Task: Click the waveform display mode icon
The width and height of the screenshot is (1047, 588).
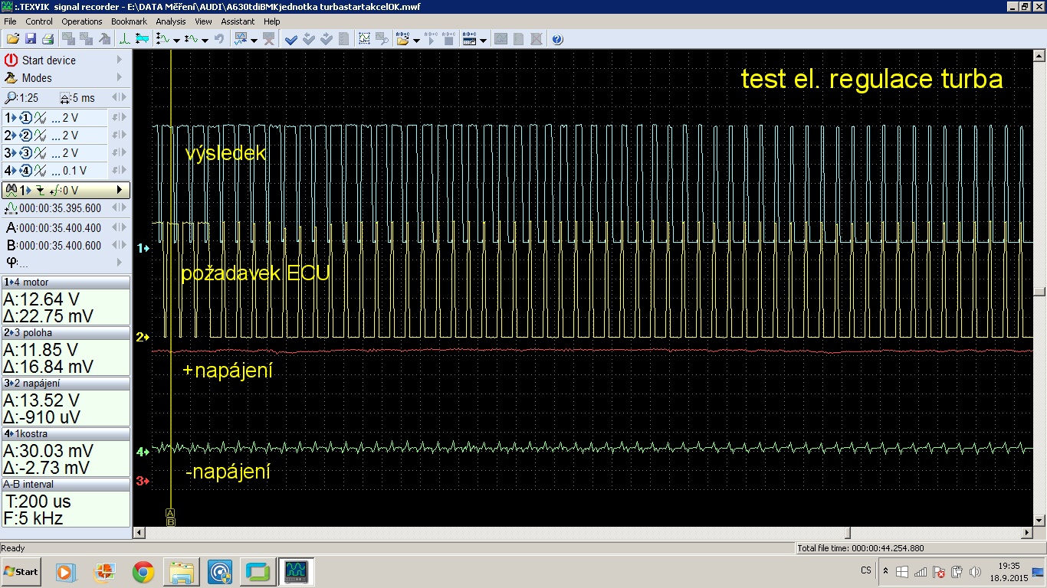Action: tap(240, 39)
